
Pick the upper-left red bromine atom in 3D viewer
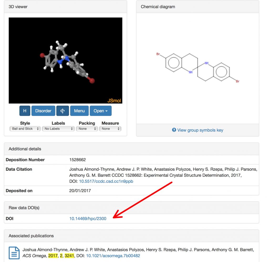pyautogui.click(x=42, y=55)
